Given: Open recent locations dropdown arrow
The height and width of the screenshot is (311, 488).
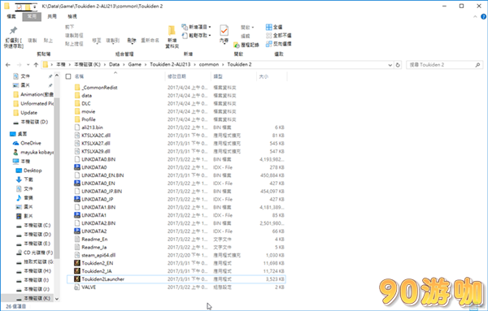Looking at the screenshot, I should pyautogui.click(x=28, y=65).
